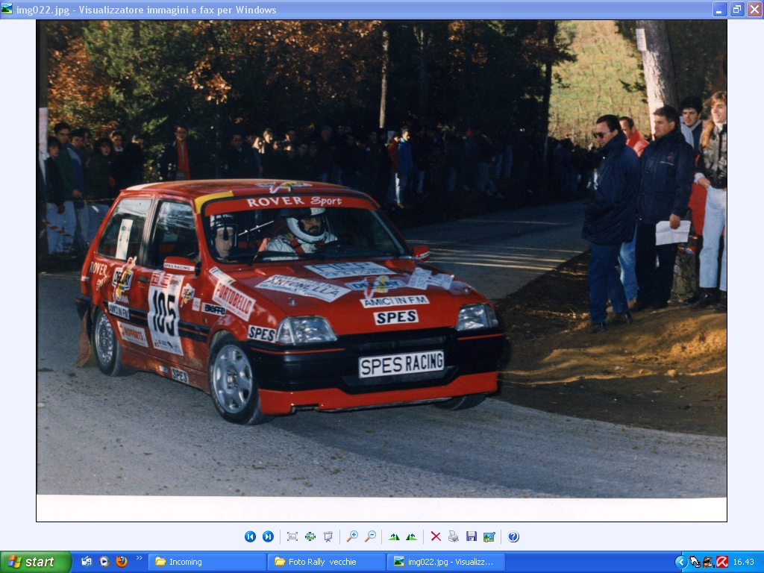Print the current image
764x573 pixels.
454,536
